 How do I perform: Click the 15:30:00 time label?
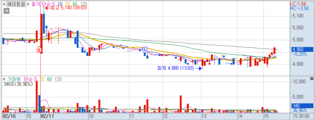coord(301,116)
